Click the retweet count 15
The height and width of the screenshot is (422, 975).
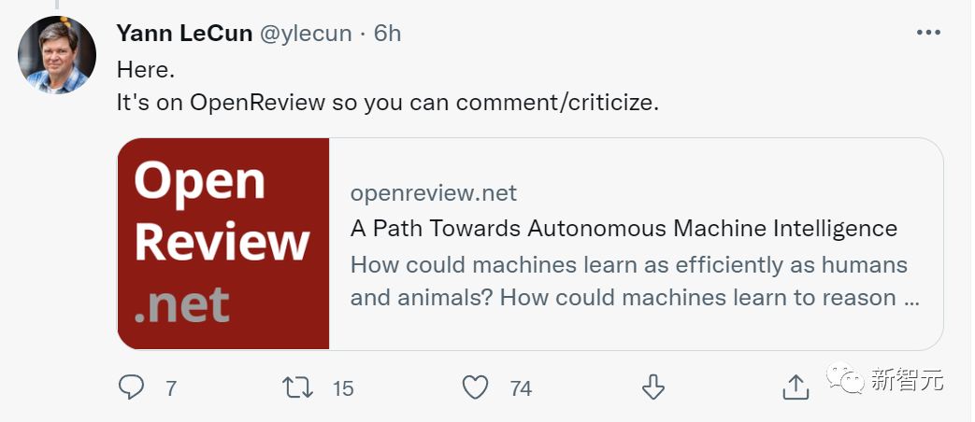[x=343, y=388]
